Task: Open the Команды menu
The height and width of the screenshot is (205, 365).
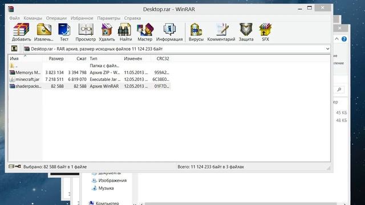Action: (x=33, y=18)
